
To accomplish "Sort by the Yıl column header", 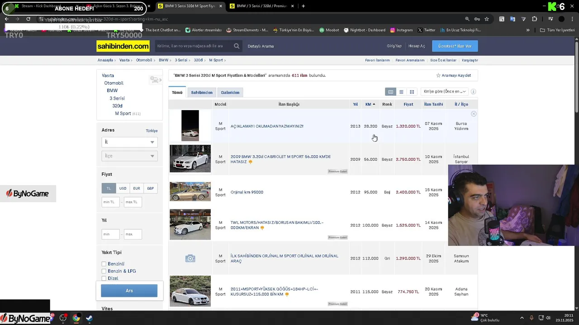I will pyautogui.click(x=355, y=104).
